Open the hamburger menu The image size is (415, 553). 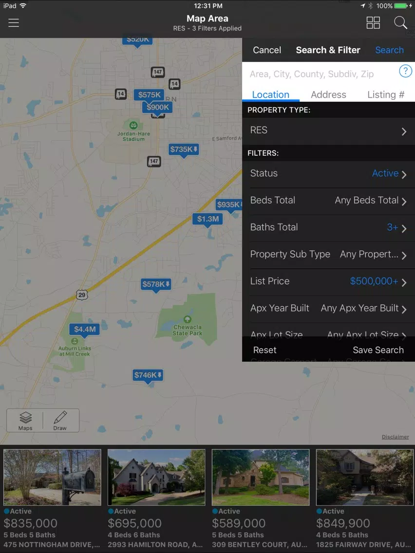(14, 22)
